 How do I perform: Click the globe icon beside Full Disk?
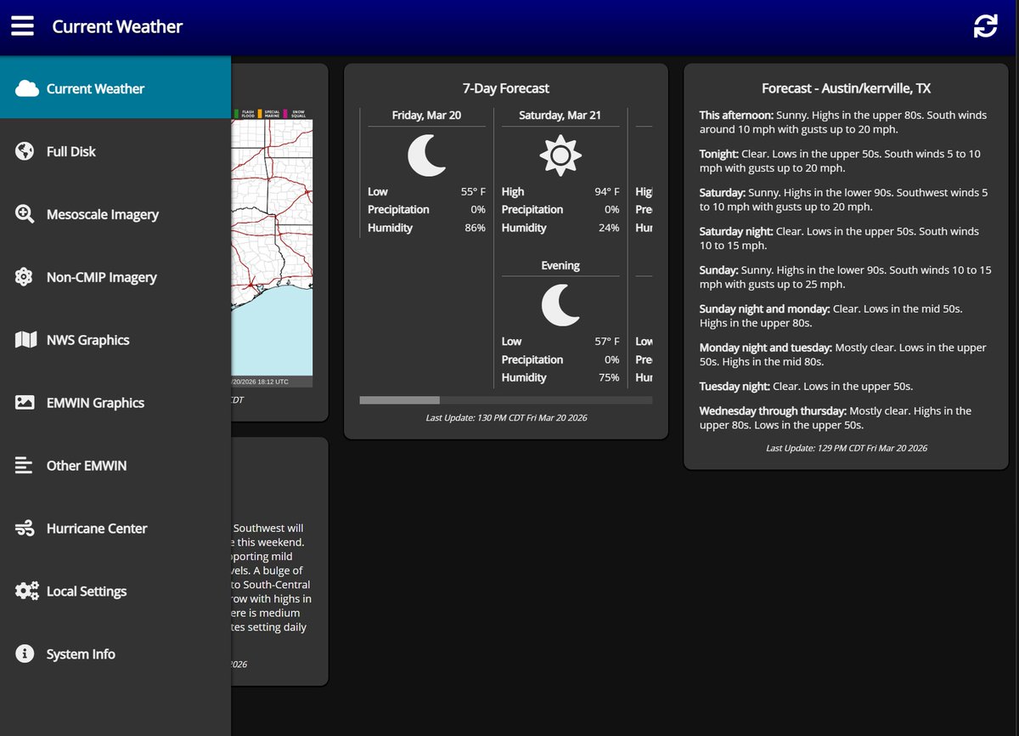pyautogui.click(x=25, y=151)
